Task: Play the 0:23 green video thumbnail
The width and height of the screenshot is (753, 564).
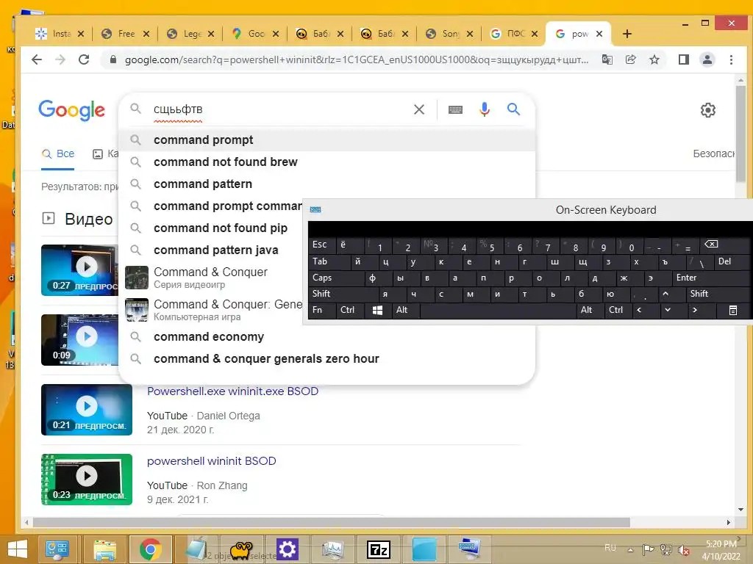Action: (x=87, y=480)
